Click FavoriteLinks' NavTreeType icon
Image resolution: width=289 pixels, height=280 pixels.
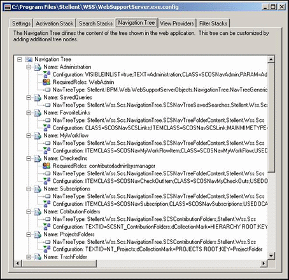coord(48,121)
